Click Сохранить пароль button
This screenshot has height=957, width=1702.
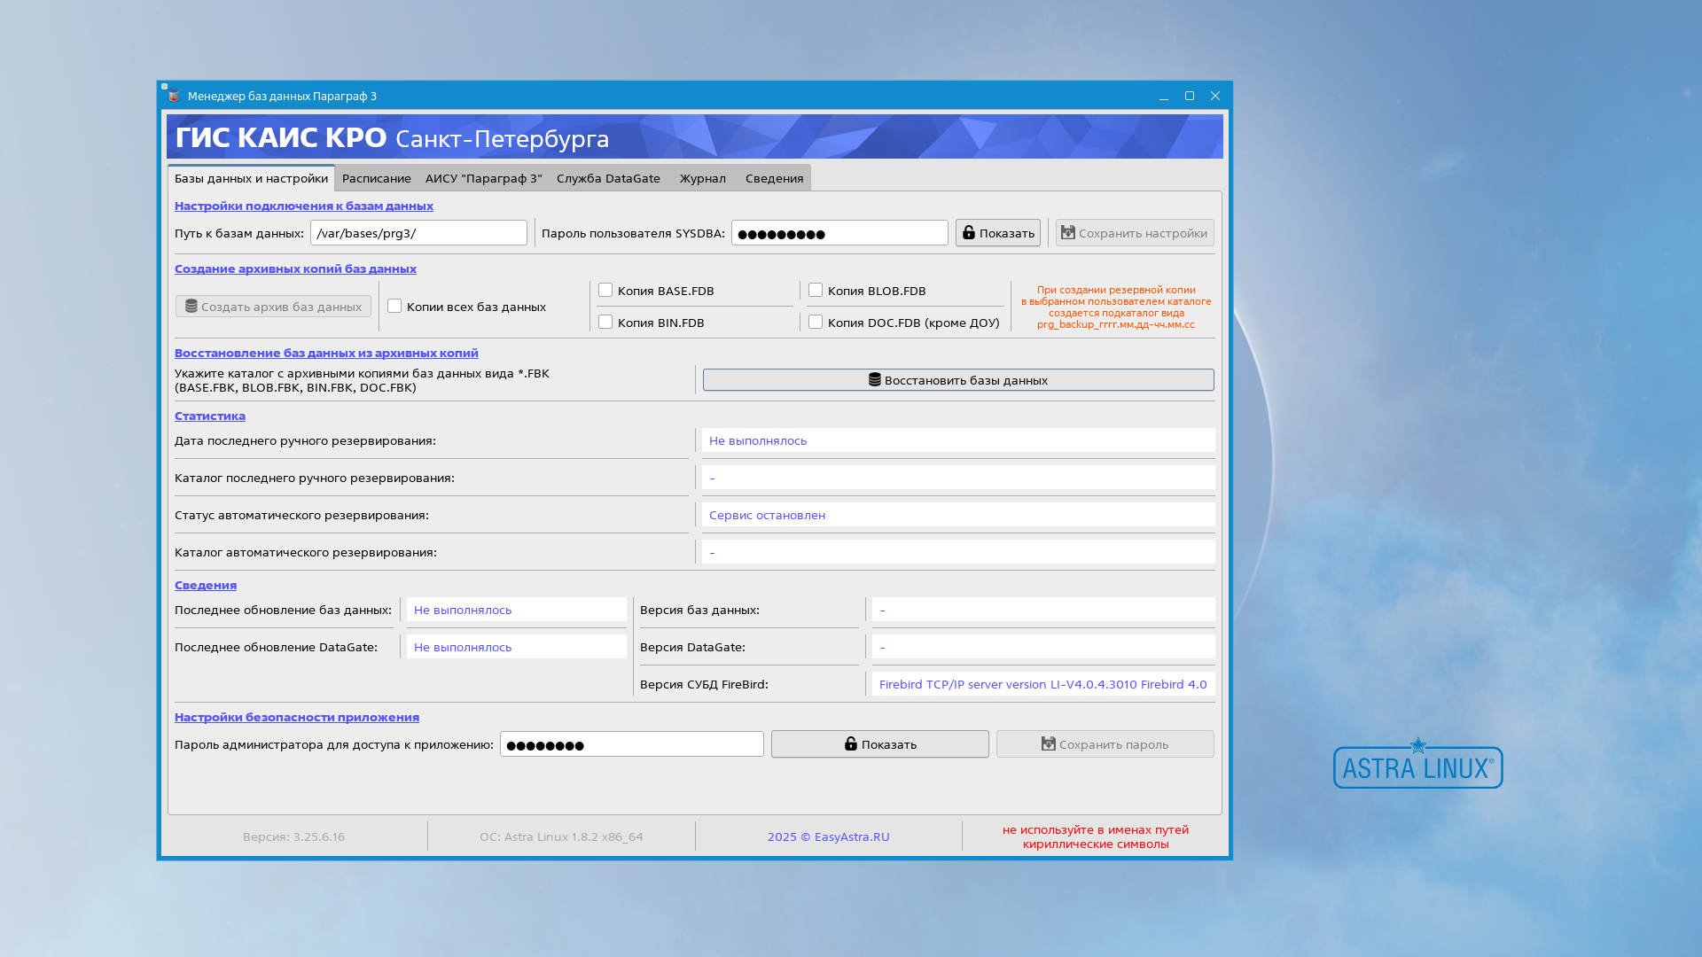(1105, 744)
